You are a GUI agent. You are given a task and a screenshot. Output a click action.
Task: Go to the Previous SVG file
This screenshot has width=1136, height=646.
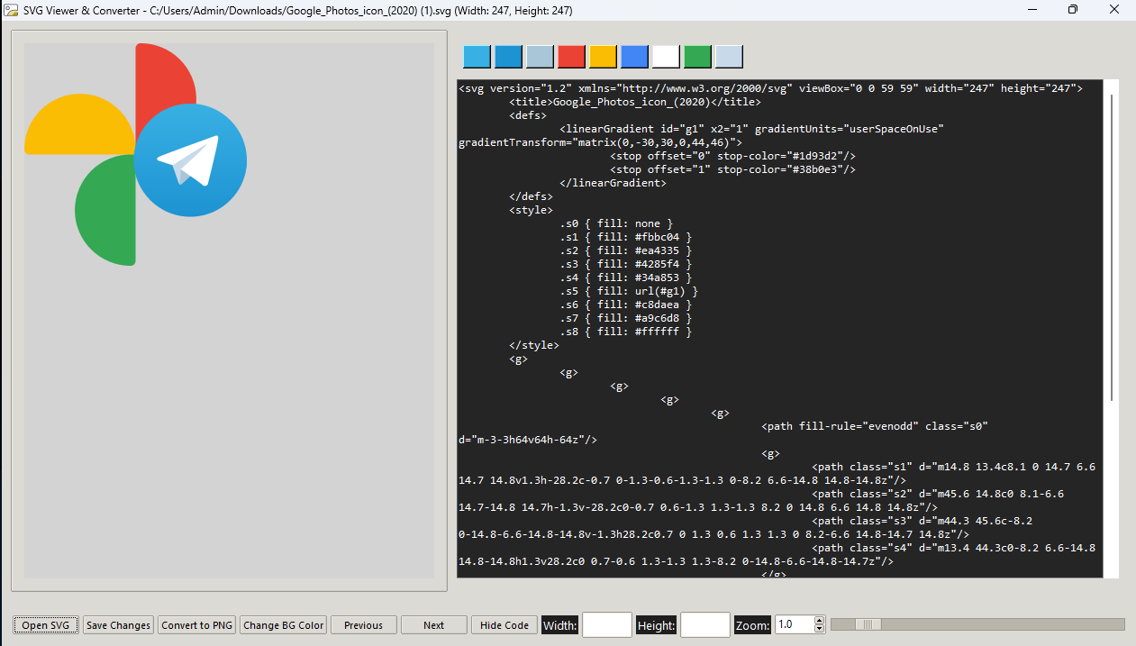pos(363,625)
